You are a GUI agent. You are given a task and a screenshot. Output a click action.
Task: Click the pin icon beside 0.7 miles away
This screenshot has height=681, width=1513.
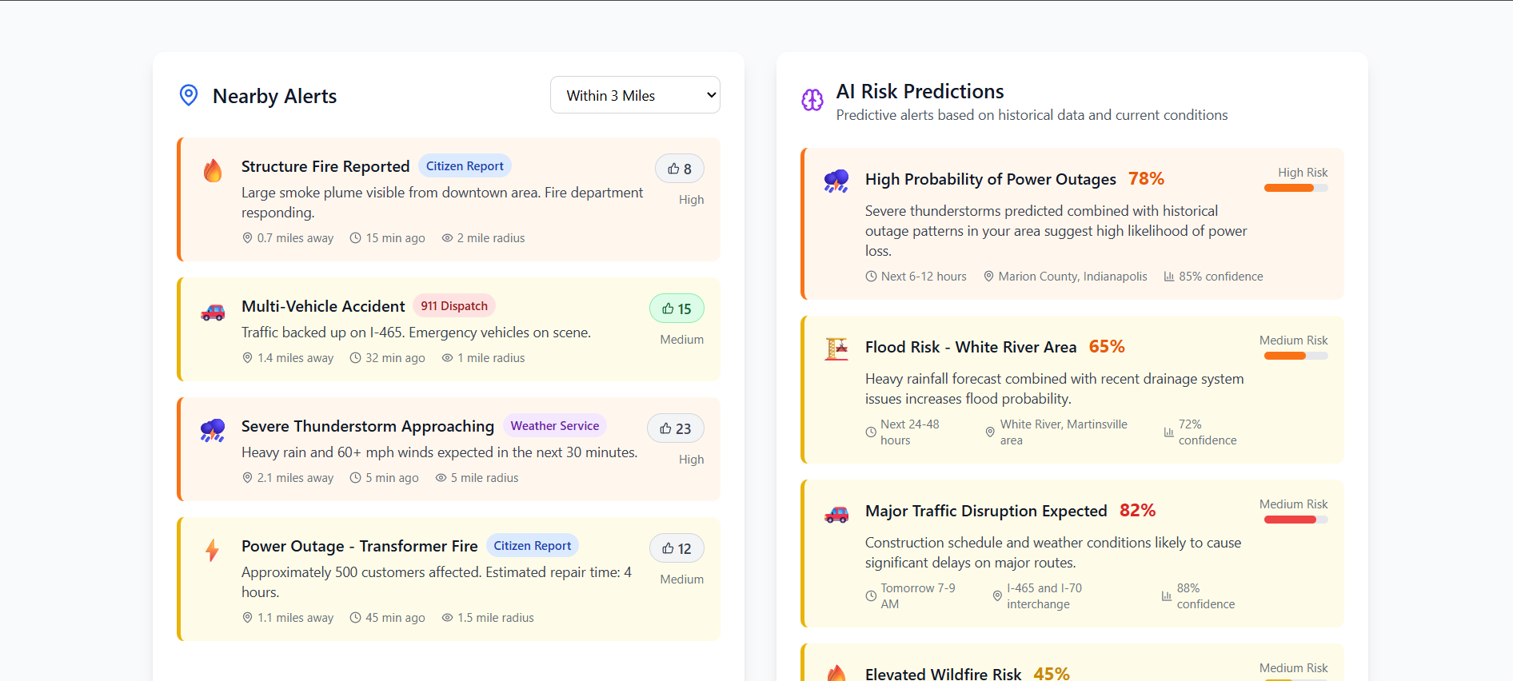(247, 238)
